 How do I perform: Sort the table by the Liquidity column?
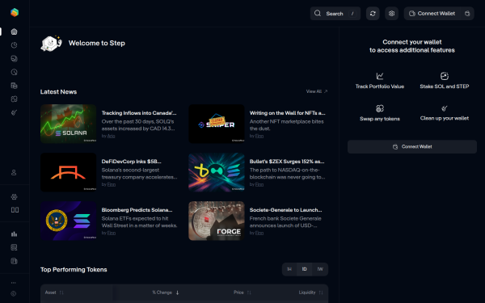(310, 292)
